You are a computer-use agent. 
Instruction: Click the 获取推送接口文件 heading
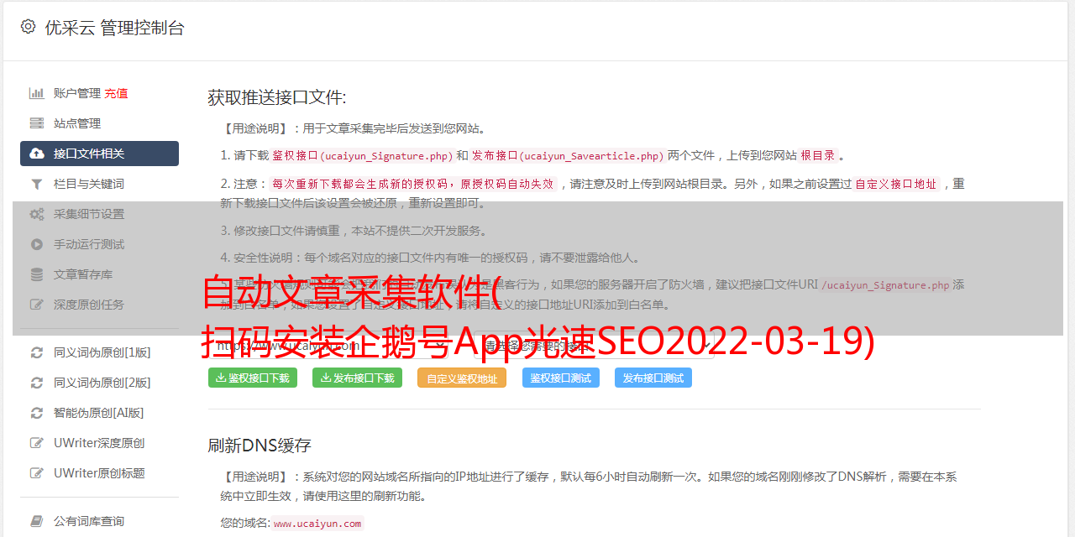(277, 97)
